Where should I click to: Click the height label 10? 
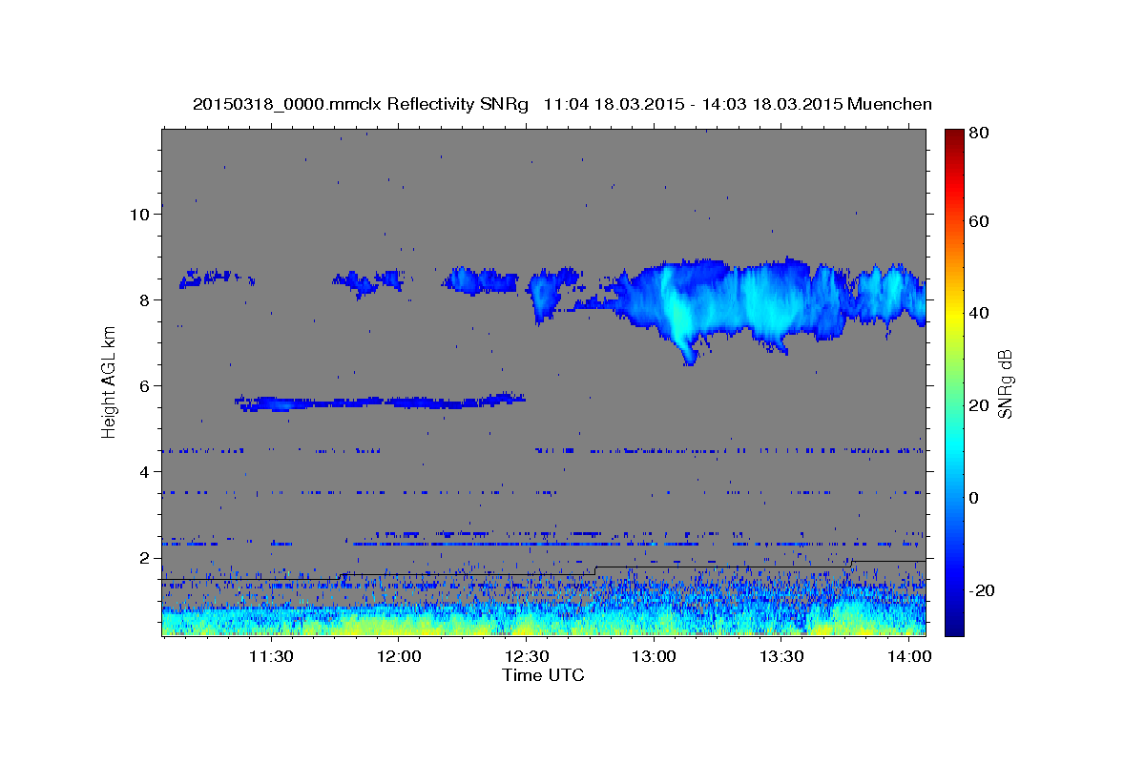pyautogui.click(x=140, y=214)
